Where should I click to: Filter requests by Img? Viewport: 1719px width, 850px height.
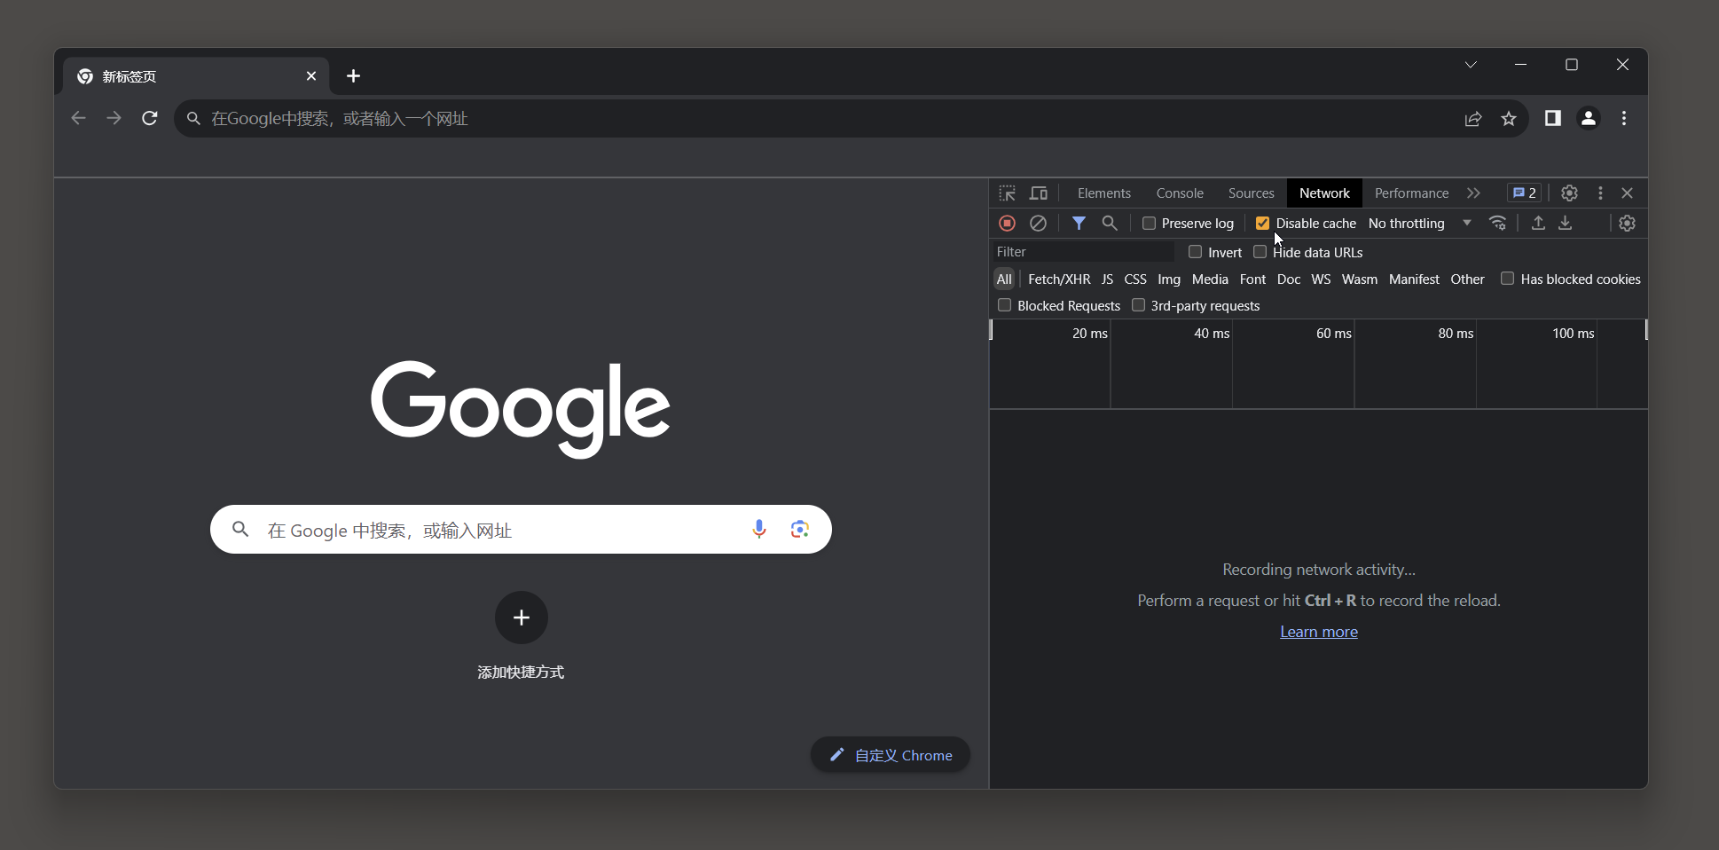click(x=1169, y=279)
